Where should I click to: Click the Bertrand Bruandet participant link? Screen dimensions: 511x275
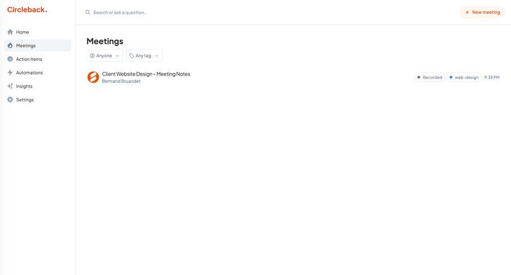tap(121, 81)
